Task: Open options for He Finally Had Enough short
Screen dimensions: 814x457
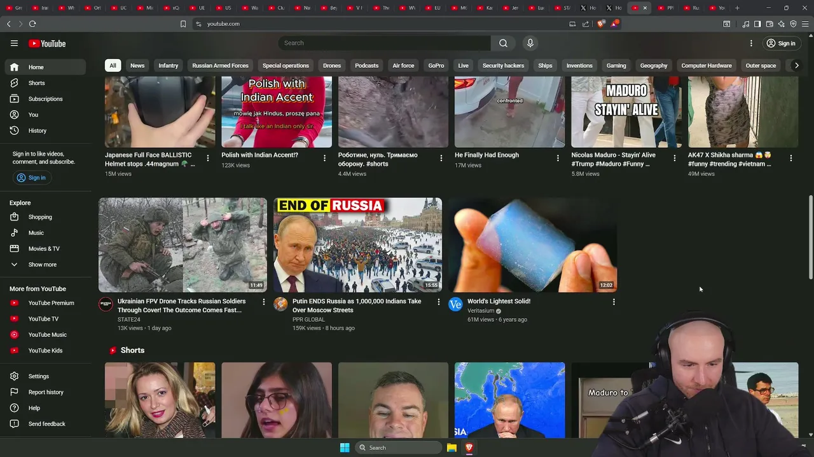Action: [x=558, y=158]
